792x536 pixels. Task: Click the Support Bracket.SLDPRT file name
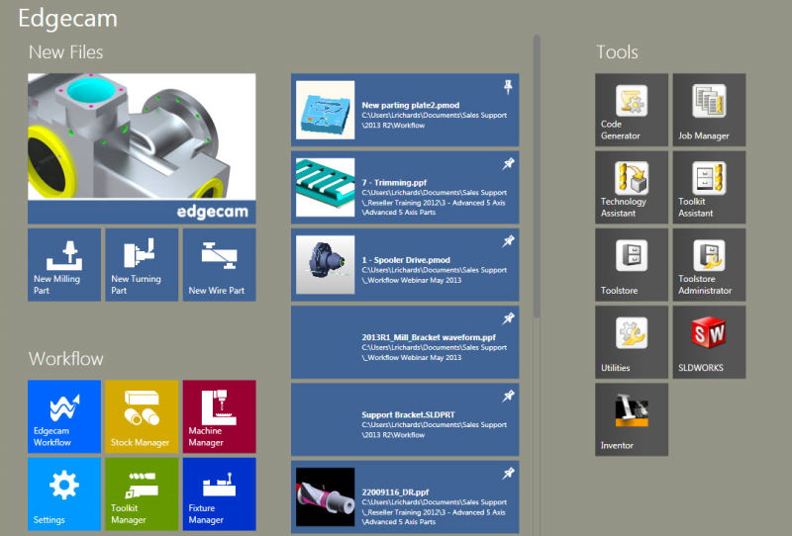(x=408, y=414)
